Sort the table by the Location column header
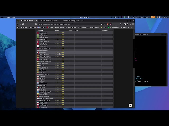This screenshot has width=169, height=126. pyautogui.click(x=40, y=31)
